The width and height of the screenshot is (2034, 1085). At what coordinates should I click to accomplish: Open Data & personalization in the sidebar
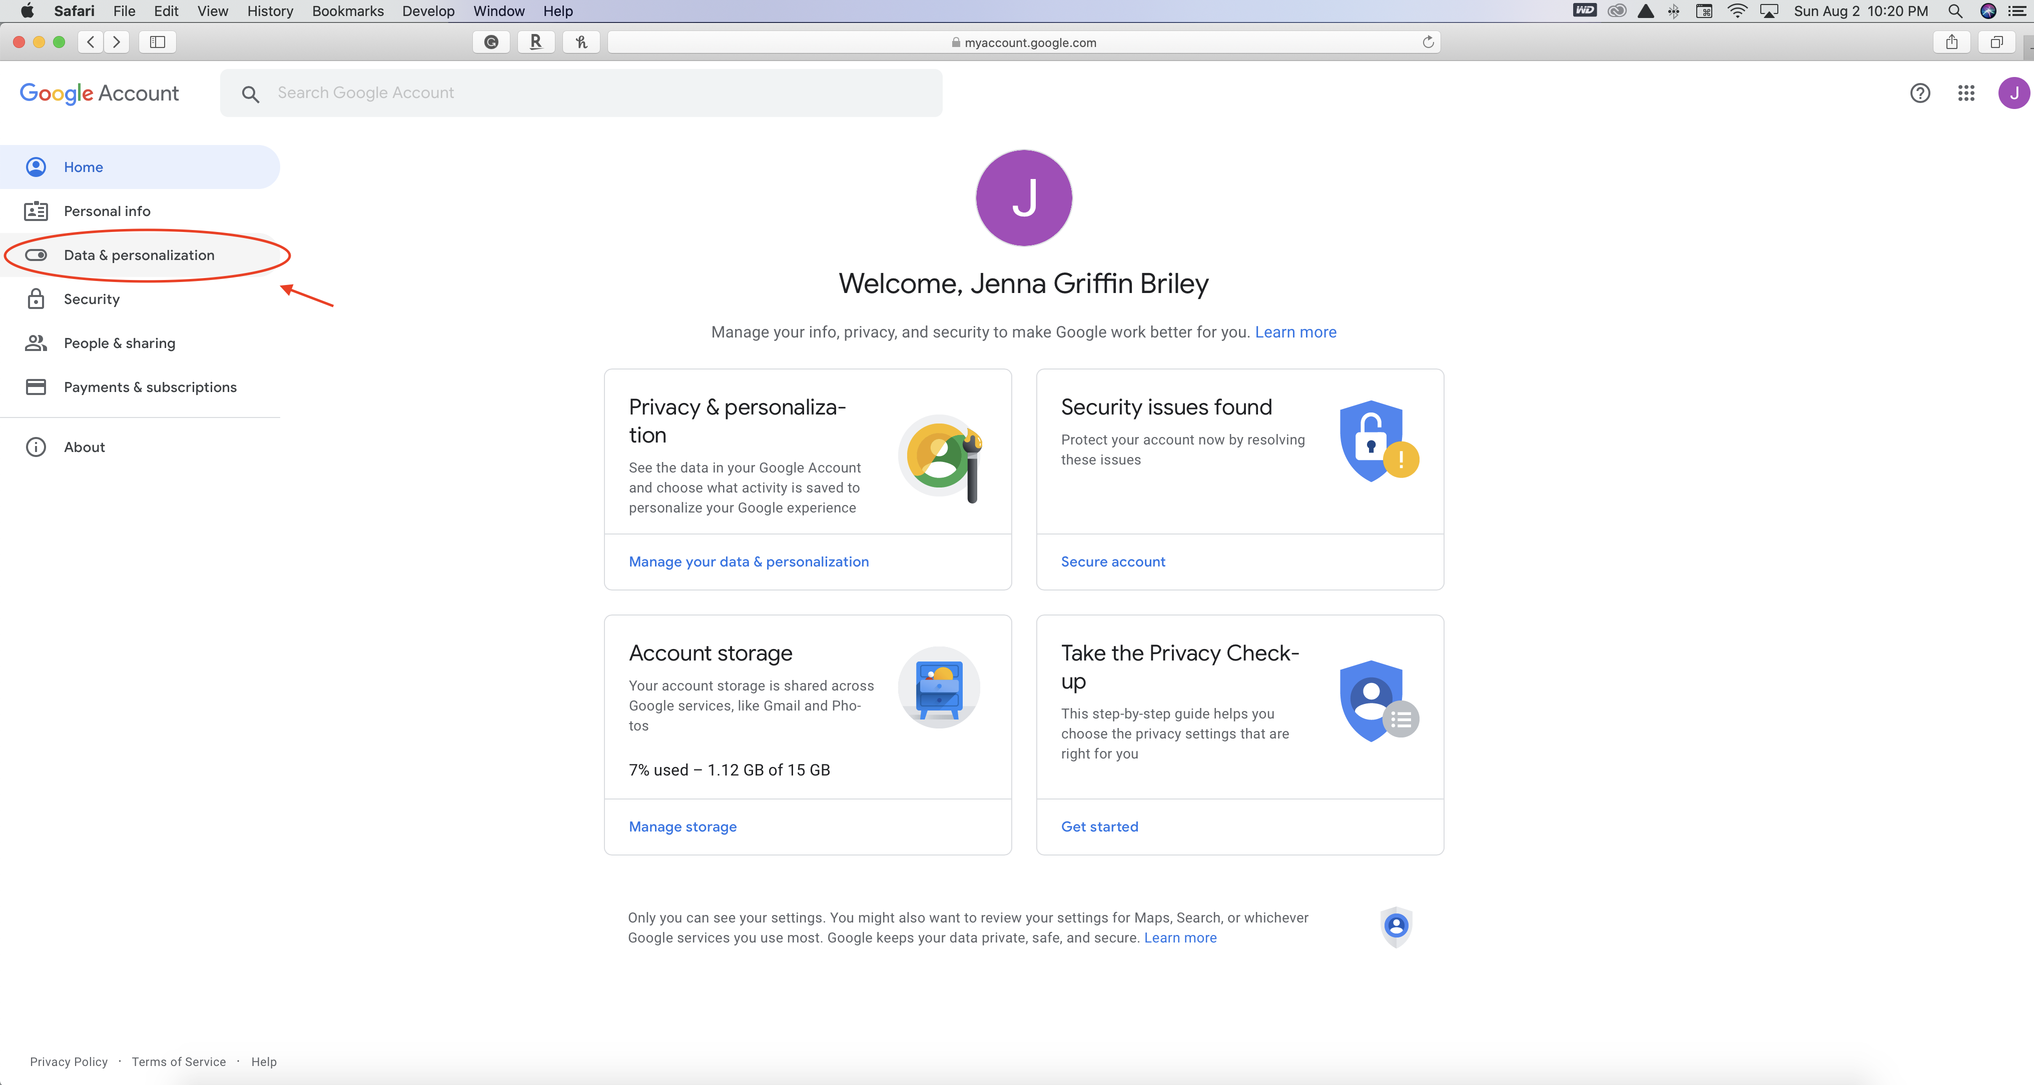(x=139, y=255)
